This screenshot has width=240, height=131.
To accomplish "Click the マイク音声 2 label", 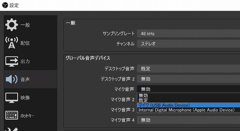I will [122, 100].
